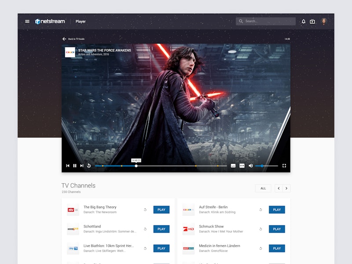Click 'Danach: The Newsroom' text
The height and width of the screenshot is (264, 352).
[x=100, y=212]
